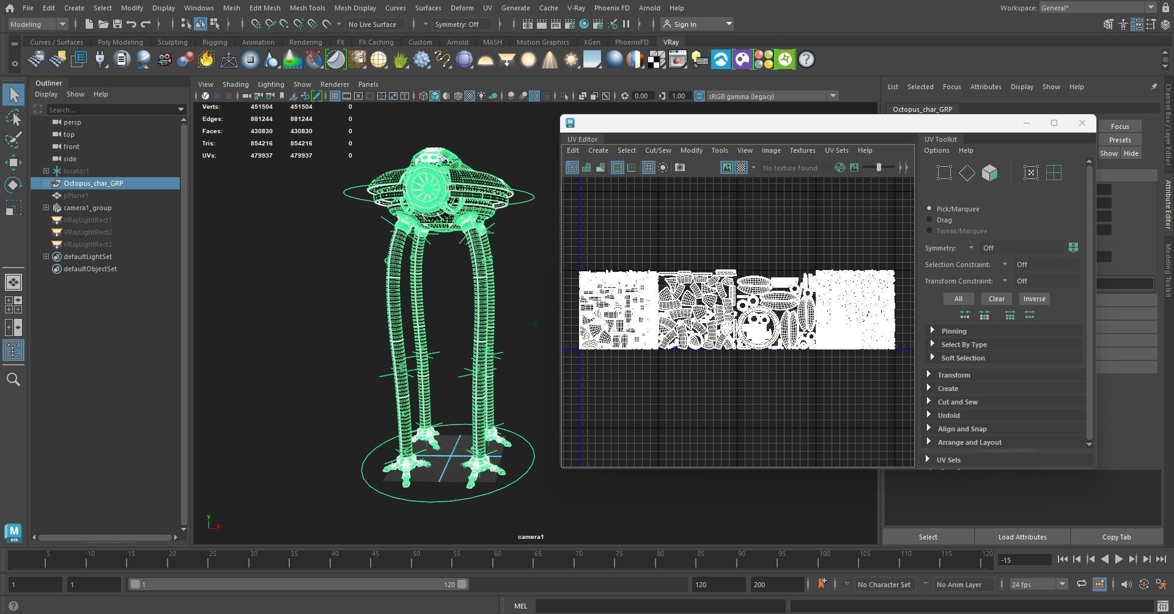Click the four-pane layout icon in UV Toolkit

(x=1054, y=173)
